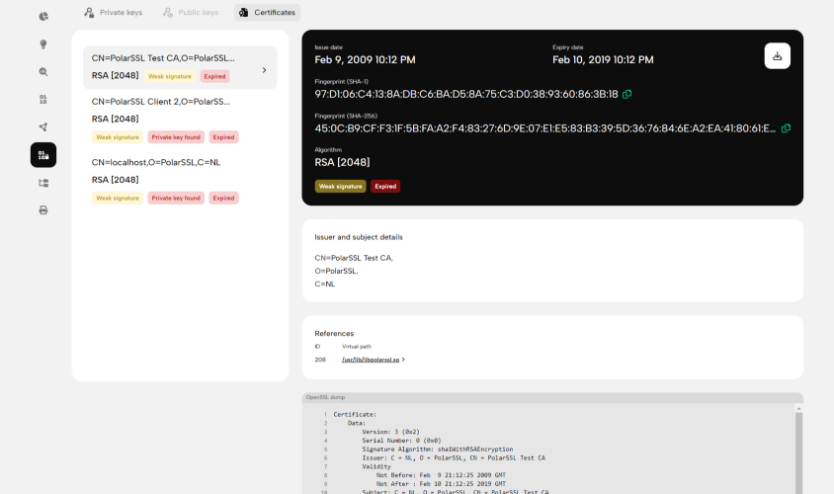This screenshot has width=834, height=494.
Task: Open the pie chart overview in sidebar
Action: (43, 17)
